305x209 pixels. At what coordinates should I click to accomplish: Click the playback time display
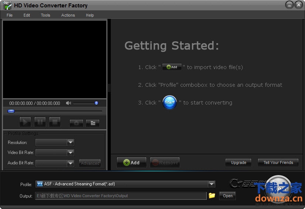[x=35, y=103]
